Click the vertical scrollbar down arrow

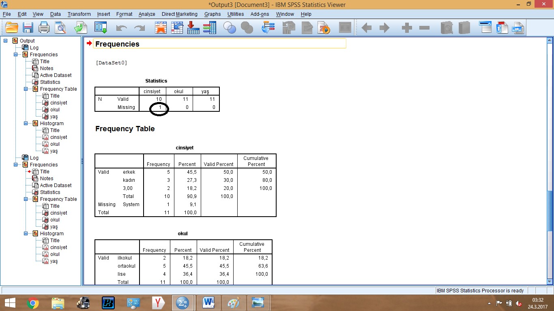(550, 281)
